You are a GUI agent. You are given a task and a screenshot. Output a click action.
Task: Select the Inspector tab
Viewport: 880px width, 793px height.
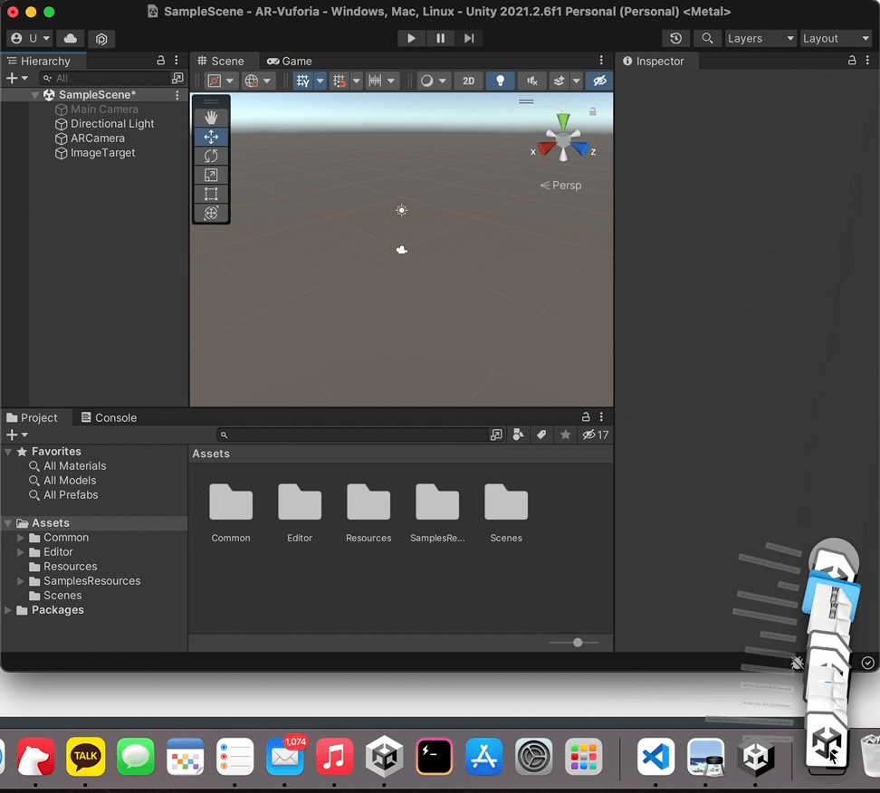[654, 62]
